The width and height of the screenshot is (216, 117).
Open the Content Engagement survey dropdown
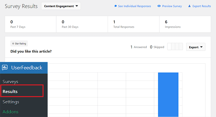coord(61,6)
